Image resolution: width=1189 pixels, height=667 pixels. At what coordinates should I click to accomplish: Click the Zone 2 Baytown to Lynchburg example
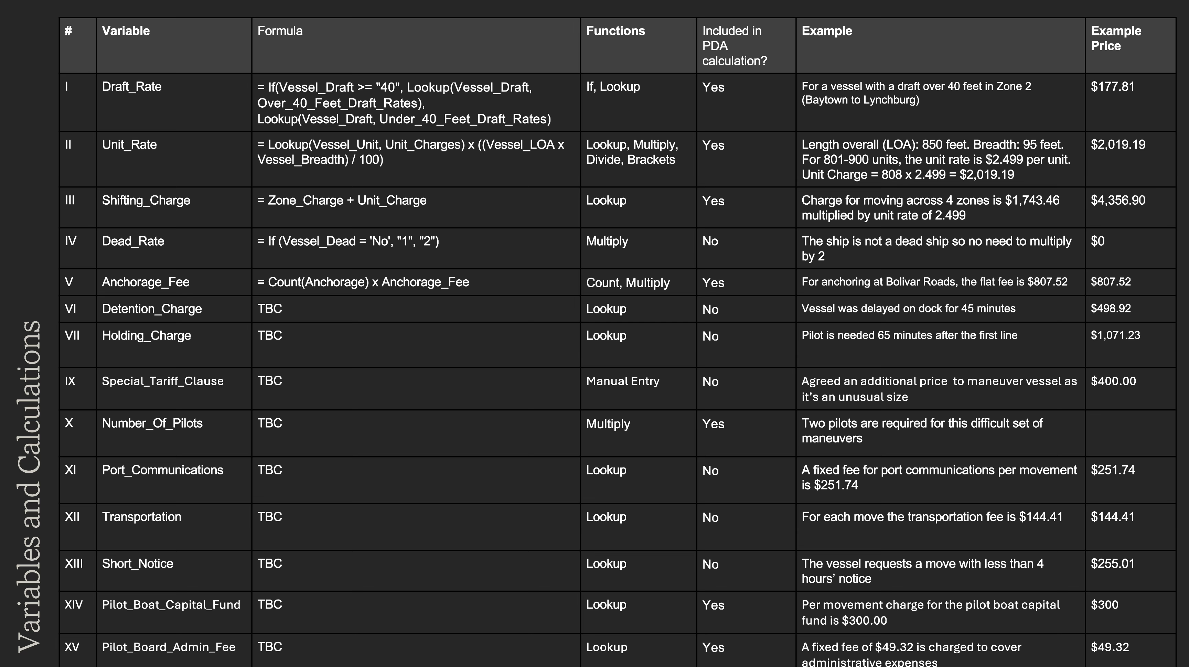pyautogui.click(x=916, y=93)
